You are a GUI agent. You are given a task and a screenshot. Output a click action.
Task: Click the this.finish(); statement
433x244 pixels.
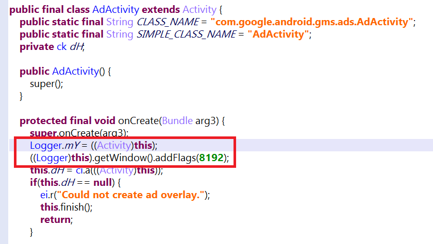[66, 207]
